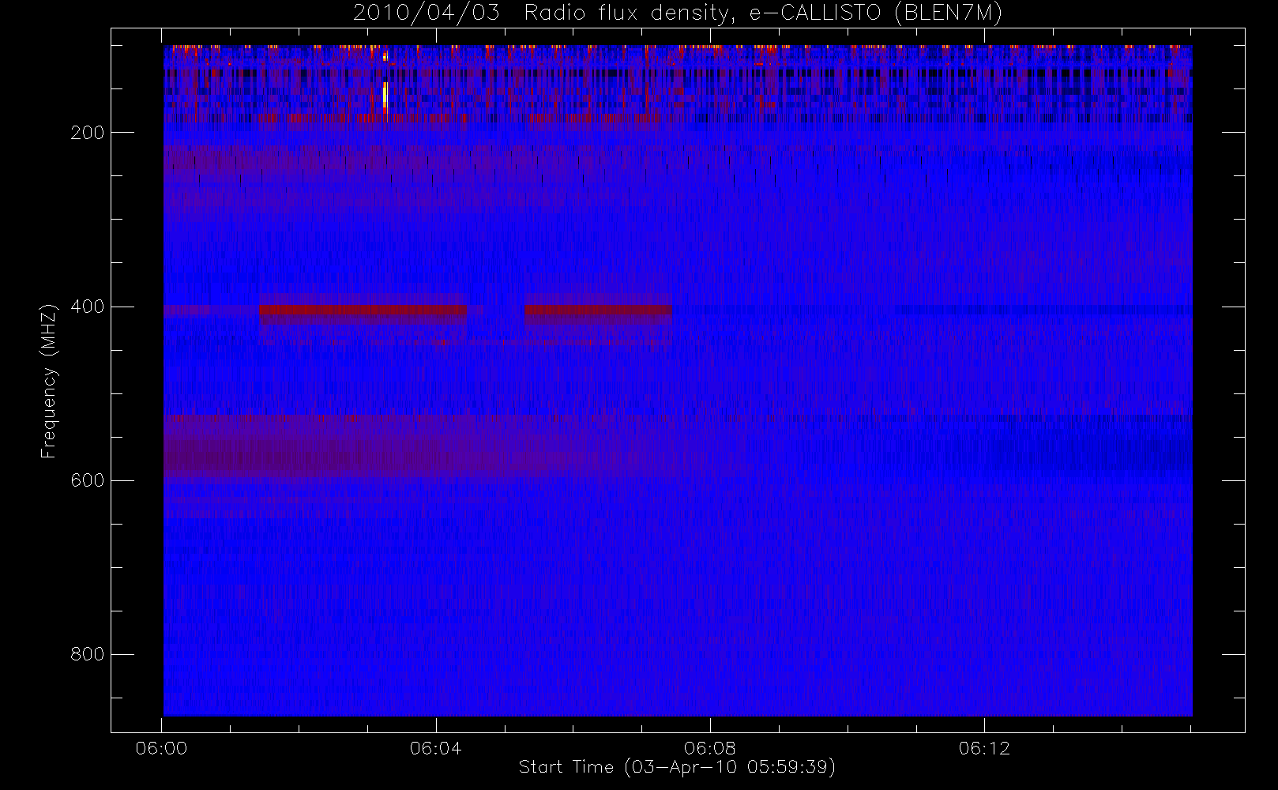Viewport: 1278px width, 790px height.
Task: Click the 06:12 time tick label
Action: 984,748
